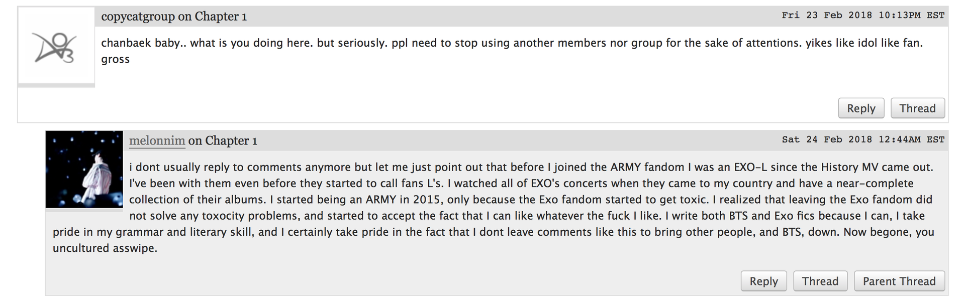Click the 12:44AM EST time text
Screen dimensions: 965x301
pyautogui.click(x=911, y=139)
